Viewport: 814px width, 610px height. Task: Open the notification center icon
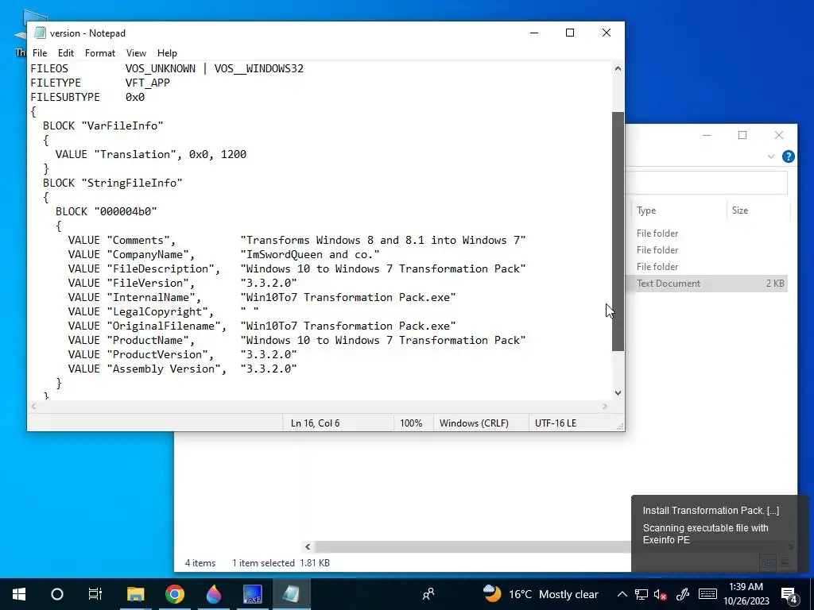[x=789, y=594]
